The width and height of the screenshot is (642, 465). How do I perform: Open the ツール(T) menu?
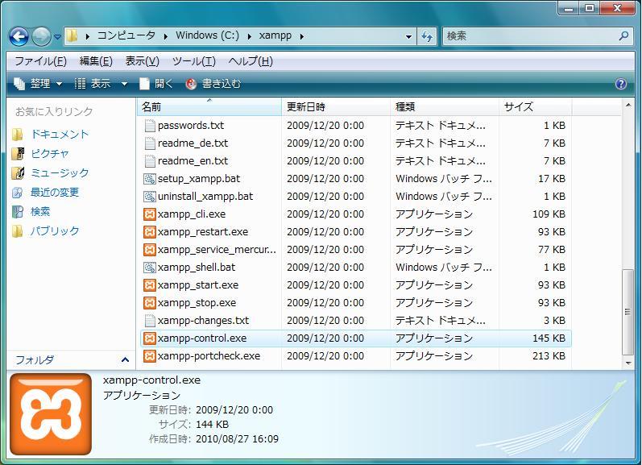193,61
